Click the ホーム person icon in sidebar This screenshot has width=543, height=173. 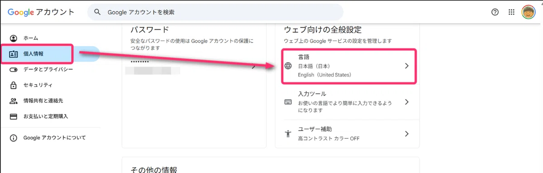(14, 38)
